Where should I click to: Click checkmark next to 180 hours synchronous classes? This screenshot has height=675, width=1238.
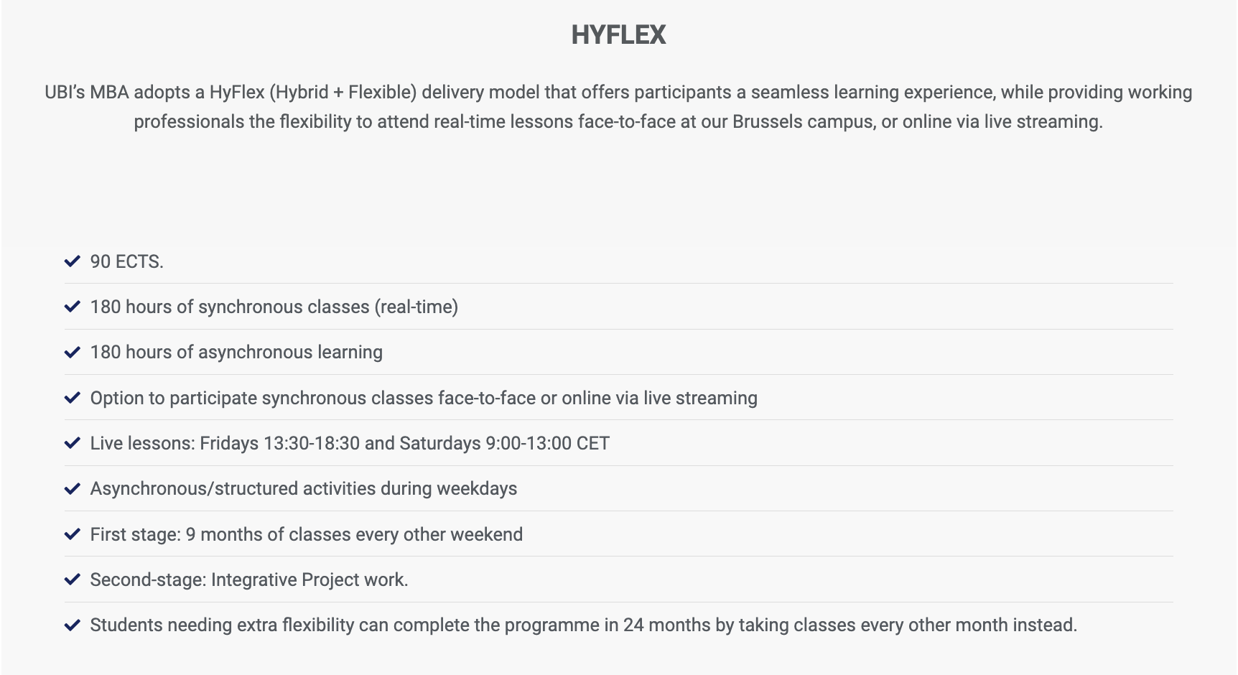pyautogui.click(x=72, y=307)
